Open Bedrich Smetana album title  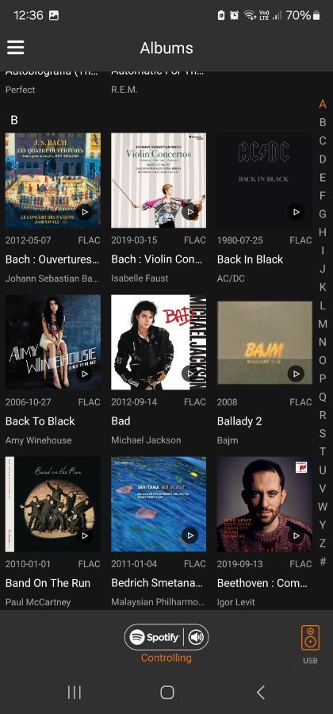(x=157, y=583)
